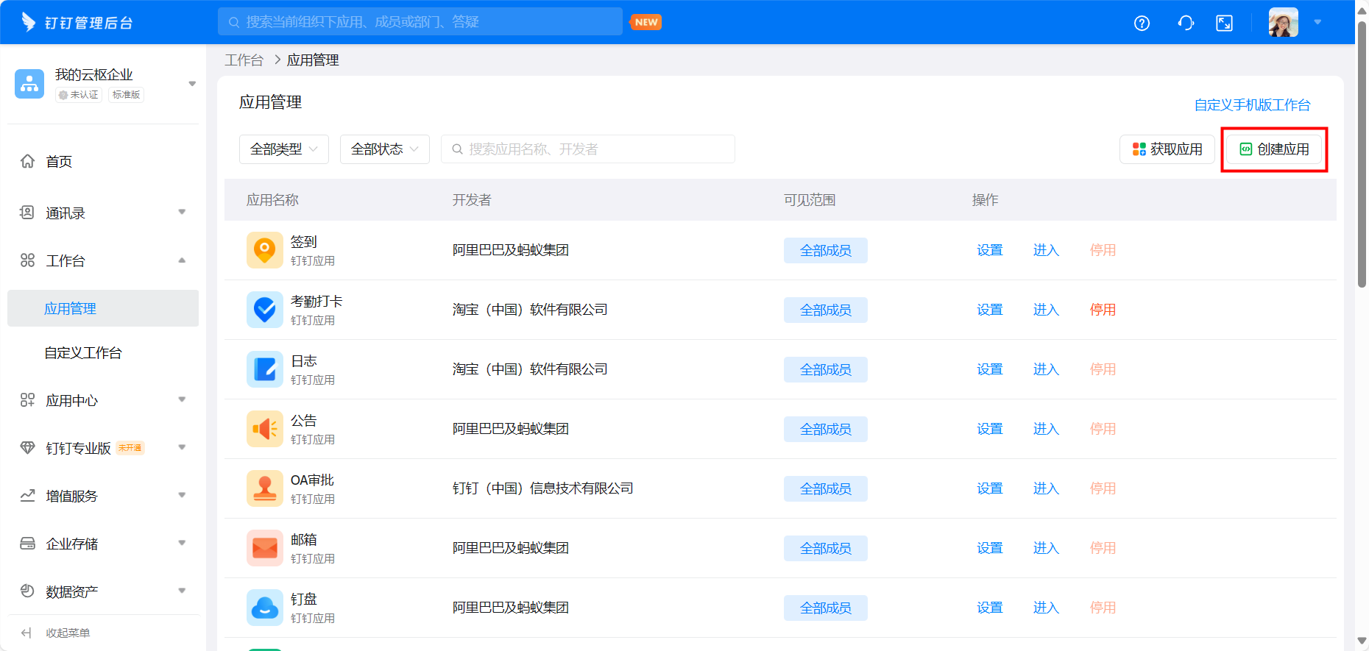Click 进入 for the OA审批 app
The image size is (1369, 651).
click(x=1046, y=488)
